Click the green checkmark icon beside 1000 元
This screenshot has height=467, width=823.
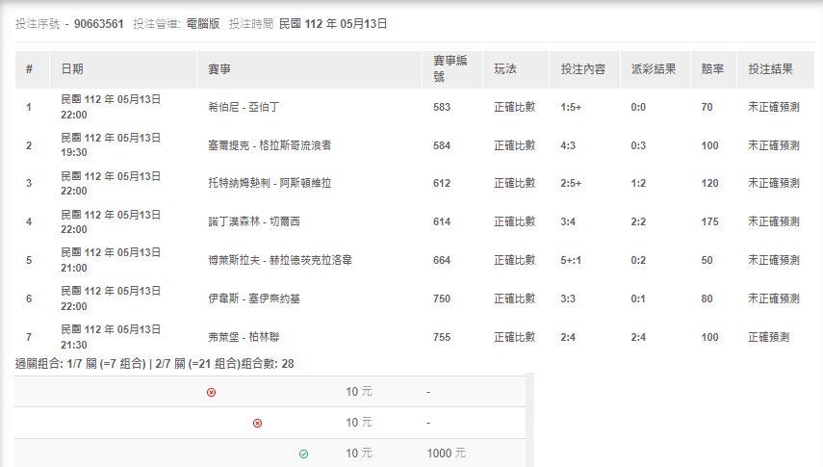click(x=303, y=454)
